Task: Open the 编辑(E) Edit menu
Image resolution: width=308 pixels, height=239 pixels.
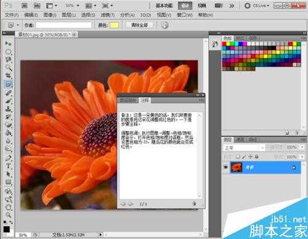Action: (31, 15)
